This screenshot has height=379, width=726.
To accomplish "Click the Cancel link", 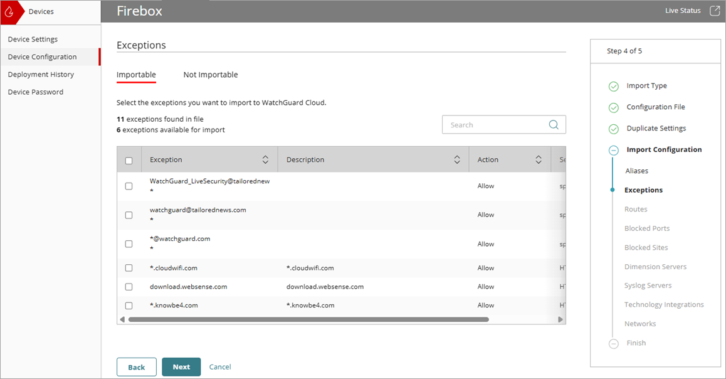I will click(220, 367).
